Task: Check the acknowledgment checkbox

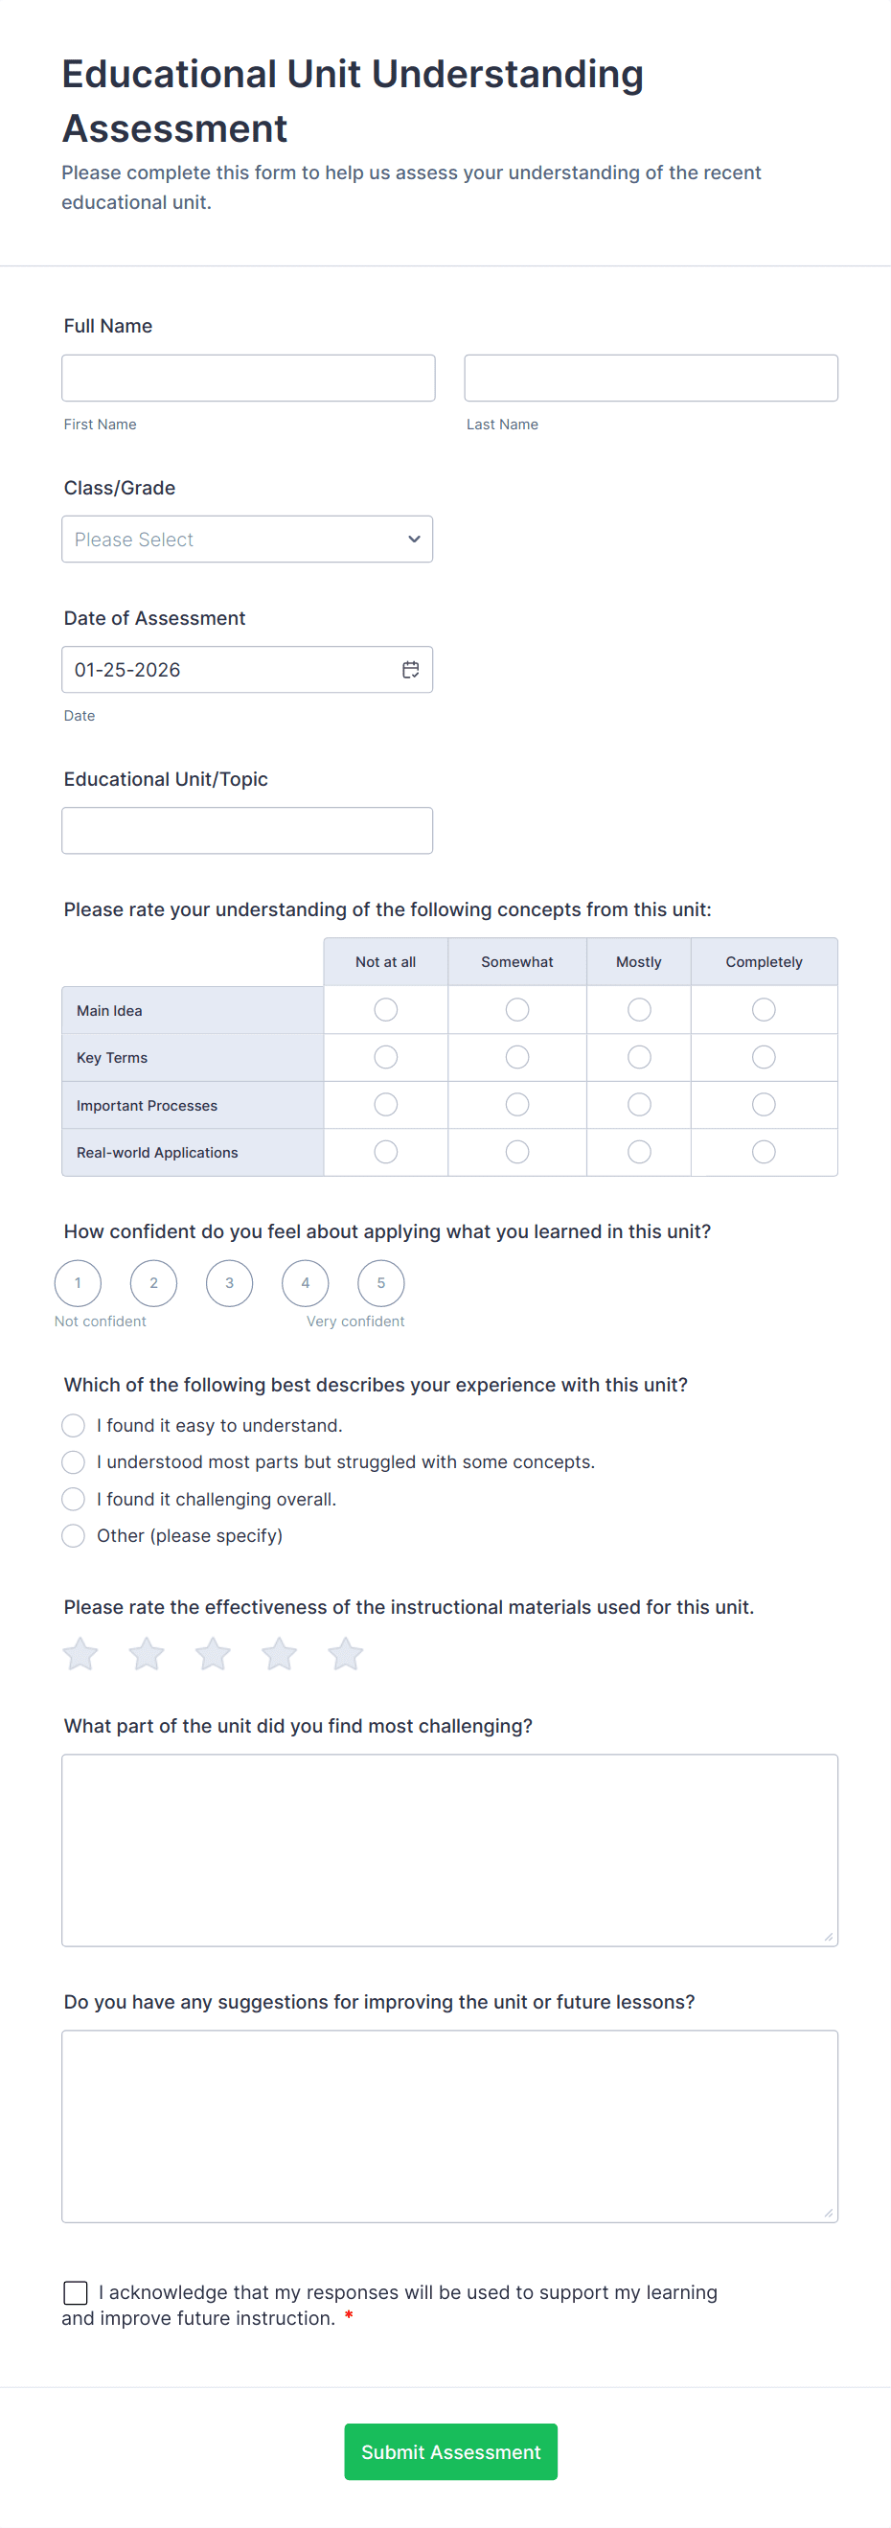Action: (x=76, y=2292)
